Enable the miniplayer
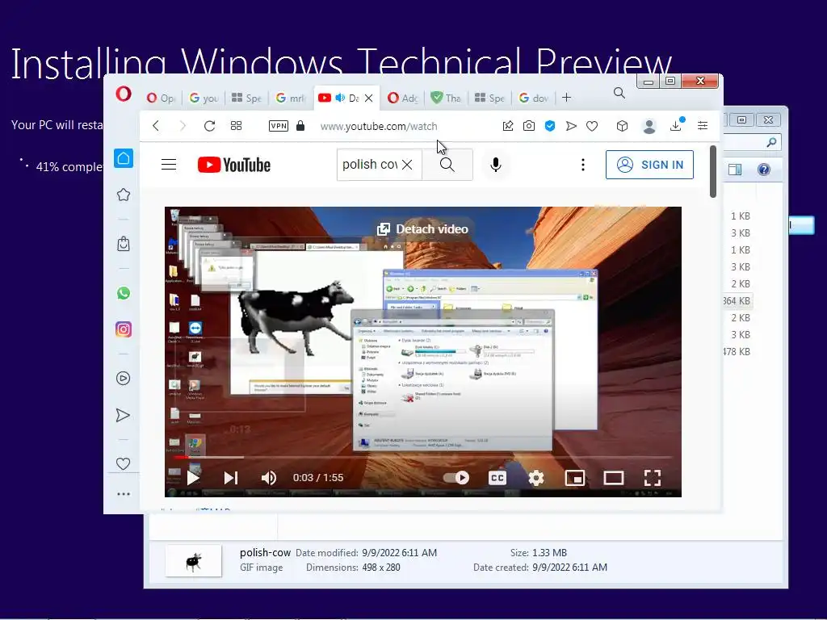This screenshot has width=827, height=620. pyautogui.click(x=575, y=478)
